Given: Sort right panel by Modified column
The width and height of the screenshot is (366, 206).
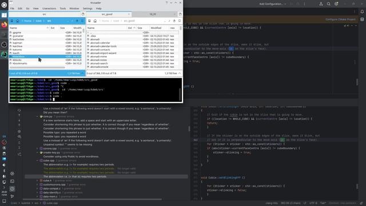Looking at the screenshot, I should (x=159, y=28).
